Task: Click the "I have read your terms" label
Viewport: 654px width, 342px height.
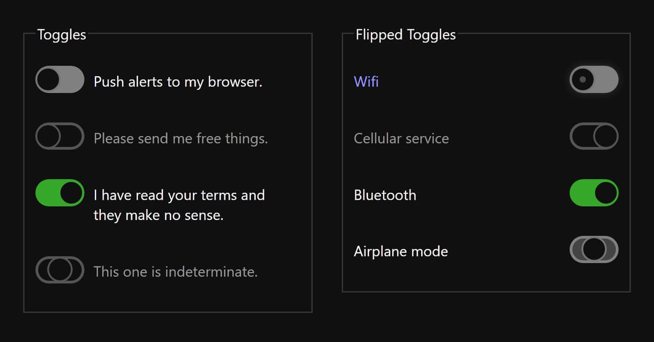Action: click(x=179, y=195)
